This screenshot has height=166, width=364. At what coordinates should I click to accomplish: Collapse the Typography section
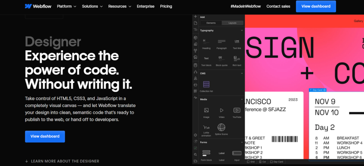(242, 31)
